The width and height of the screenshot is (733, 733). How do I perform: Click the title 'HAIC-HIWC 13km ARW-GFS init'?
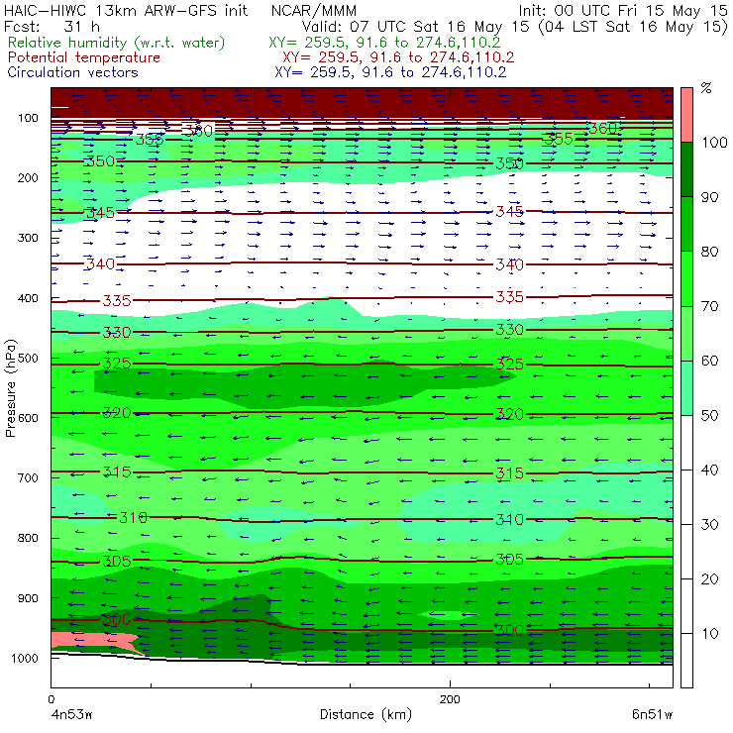click(126, 11)
